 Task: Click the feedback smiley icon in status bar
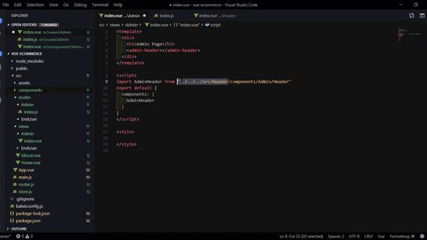[422, 236]
